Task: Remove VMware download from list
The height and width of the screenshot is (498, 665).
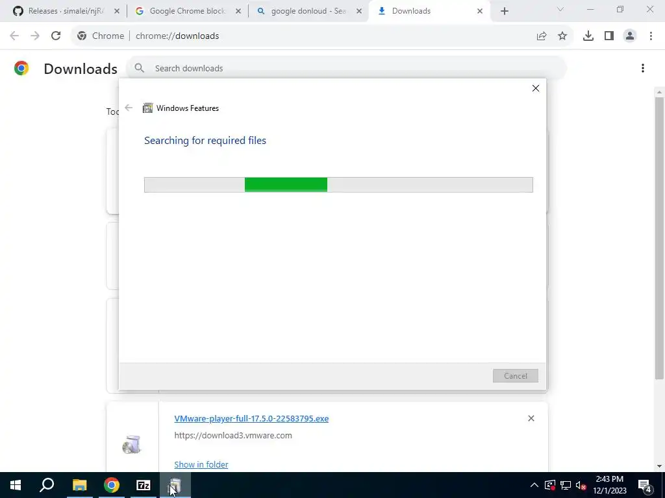Action: tap(531, 418)
